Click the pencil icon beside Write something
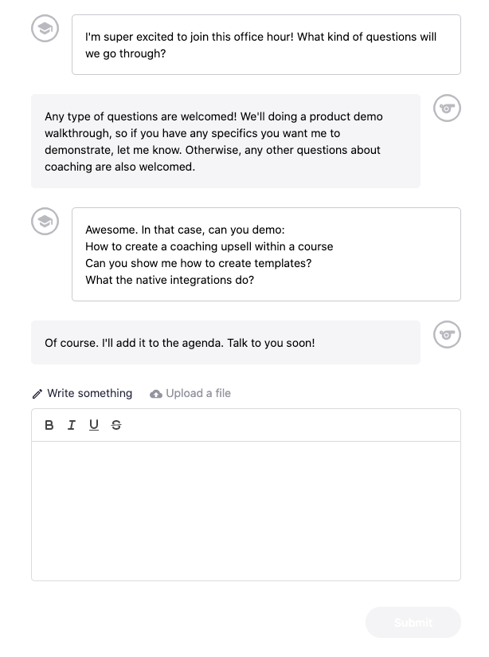This screenshot has height=657, width=489. tap(37, 393)
